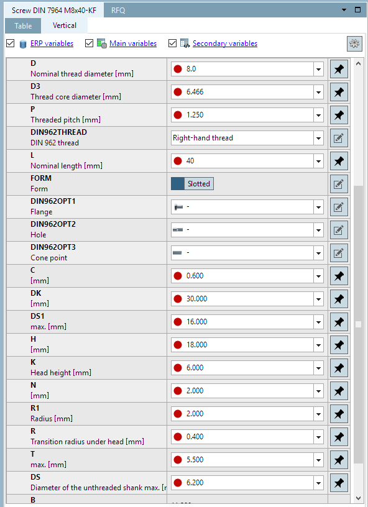368x507 pixels.
Task: Click the pin icon for DS unthreaded shank diameter
Action: (339, 483)
